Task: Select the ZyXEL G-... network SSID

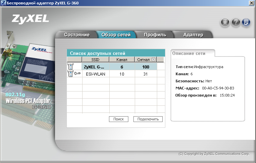Action: [94, 67]
